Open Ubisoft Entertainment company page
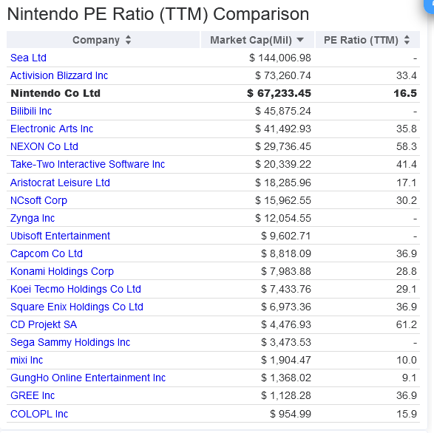 point(60,236)
